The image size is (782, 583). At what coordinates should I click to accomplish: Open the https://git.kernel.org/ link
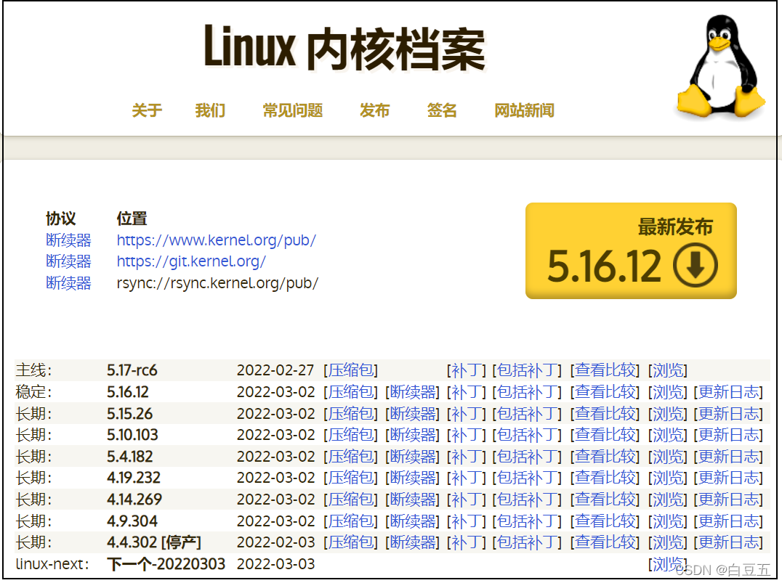[192, 261]
